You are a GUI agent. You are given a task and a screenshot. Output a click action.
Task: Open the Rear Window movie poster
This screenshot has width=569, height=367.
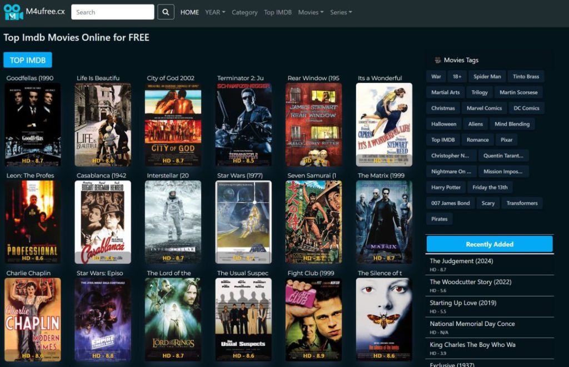click(x=314, y=125)
